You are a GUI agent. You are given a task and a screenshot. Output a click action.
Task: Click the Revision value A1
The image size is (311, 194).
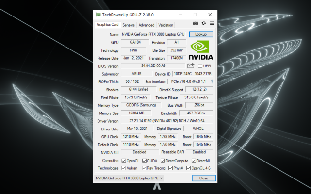(177, 42)
